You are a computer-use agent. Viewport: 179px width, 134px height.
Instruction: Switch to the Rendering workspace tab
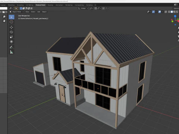pyautogui.click(x=69, y=5)
